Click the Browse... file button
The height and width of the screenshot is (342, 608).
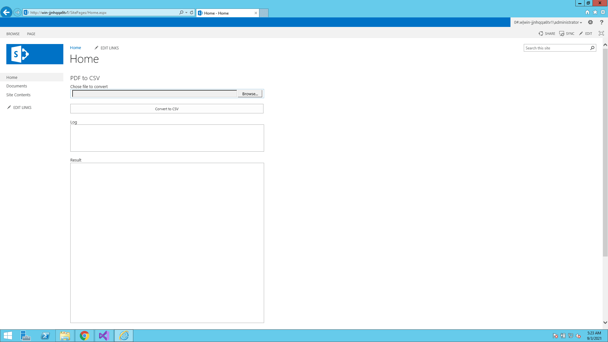coord(250,94)
